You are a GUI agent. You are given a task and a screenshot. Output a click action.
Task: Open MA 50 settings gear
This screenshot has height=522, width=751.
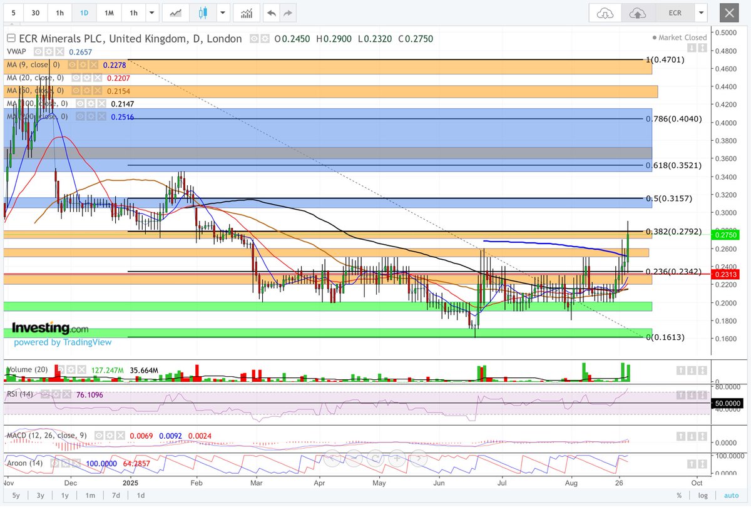pyautogui.click(x=86, y=91)
